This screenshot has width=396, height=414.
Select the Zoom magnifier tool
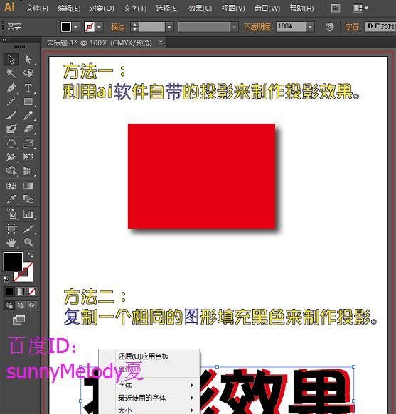[x=28, y=242]
